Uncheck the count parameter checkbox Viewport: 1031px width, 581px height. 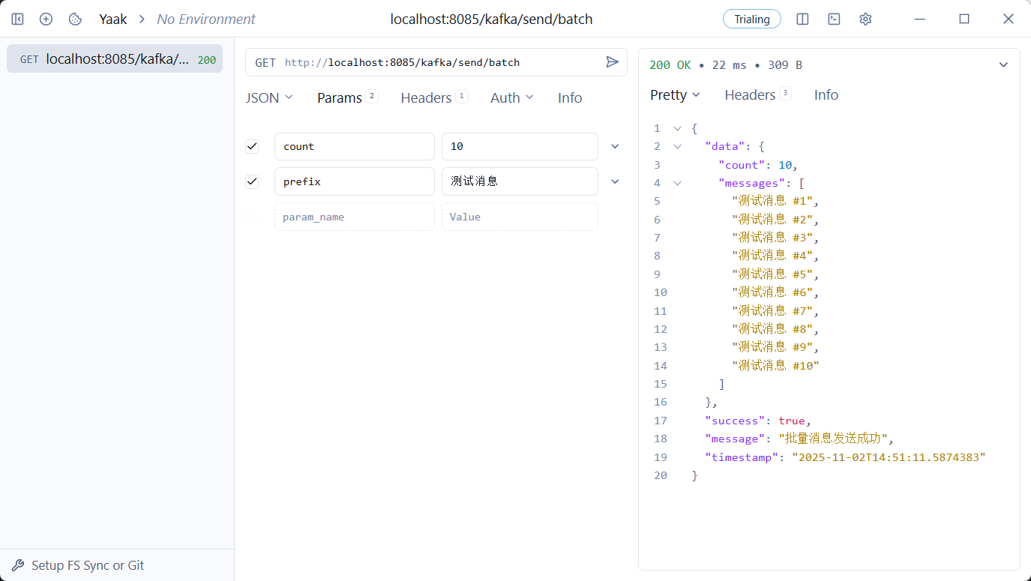coord(252,146)
